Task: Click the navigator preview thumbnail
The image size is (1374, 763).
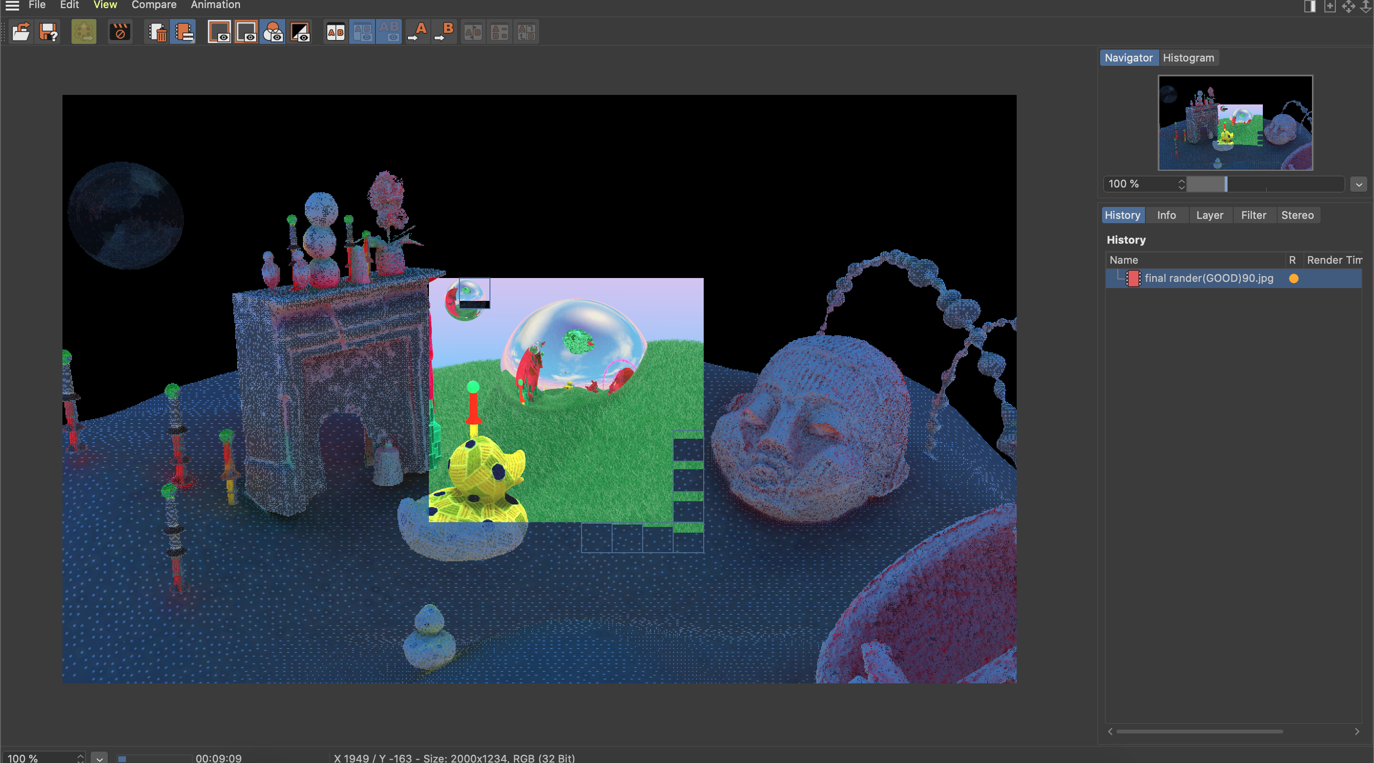Action: (x=1235, y=123)
